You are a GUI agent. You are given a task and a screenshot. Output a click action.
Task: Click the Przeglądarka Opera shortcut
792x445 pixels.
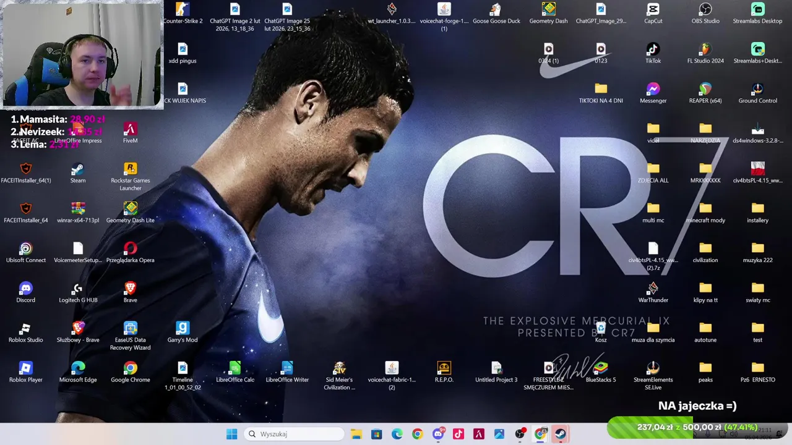pyautogui.click(x=130, y=252)
